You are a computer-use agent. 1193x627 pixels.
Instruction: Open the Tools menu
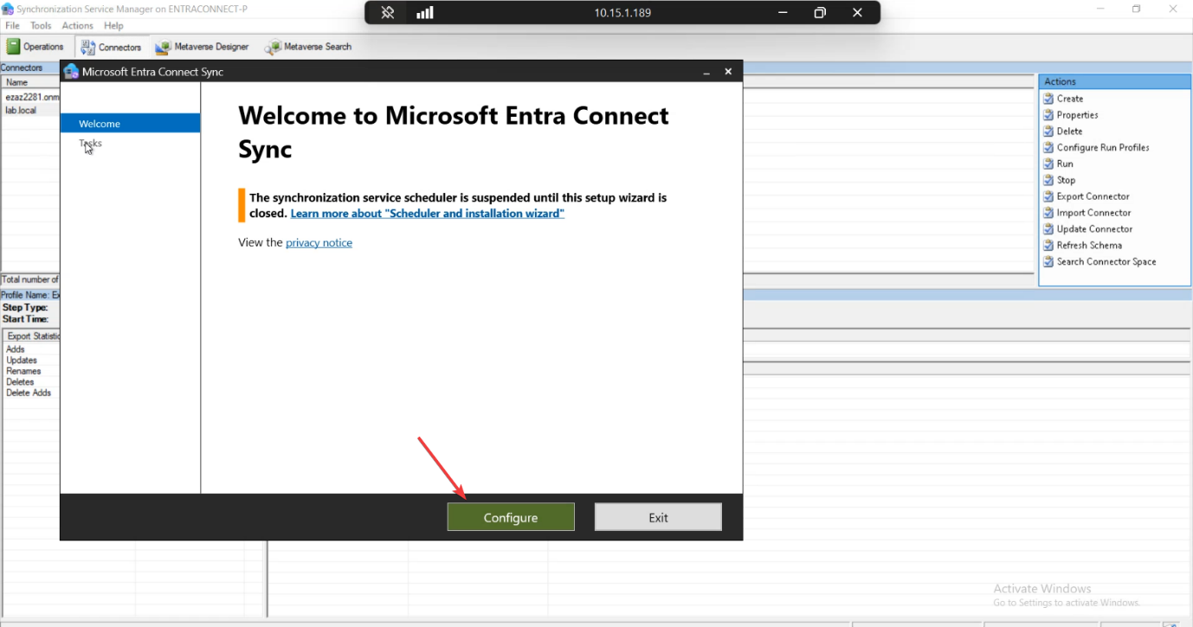tap(41, 26)
